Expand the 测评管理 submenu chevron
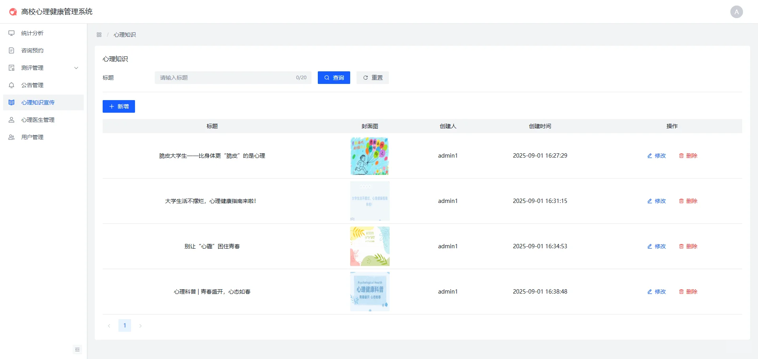758x359 pixels. 76,68
